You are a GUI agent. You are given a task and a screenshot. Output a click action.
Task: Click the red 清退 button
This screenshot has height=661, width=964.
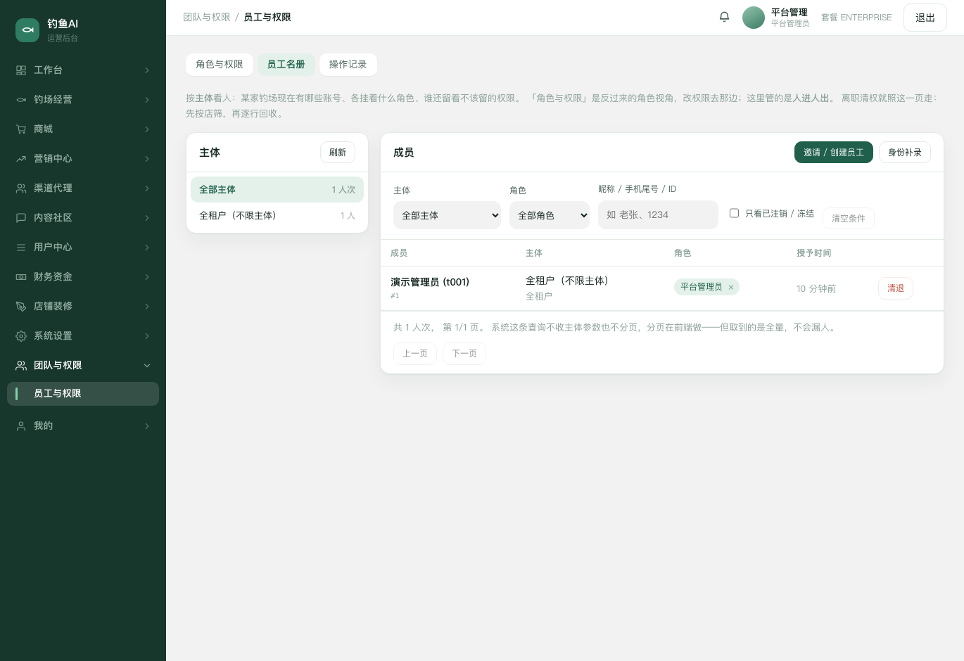point(896,288)
